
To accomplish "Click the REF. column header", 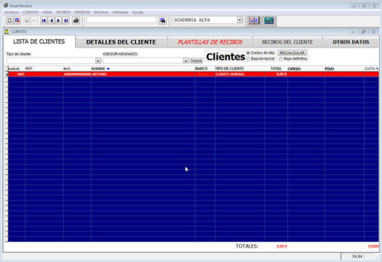I will click(x=29, y=69).
